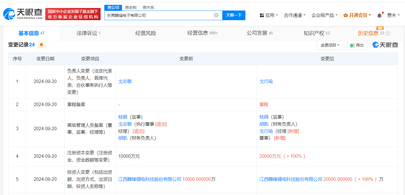Open 江西赣锋锂电科技股份有限公司 link in 变更前 column
This screenshot has height=195, width=405.
click(x=150, y=179)
